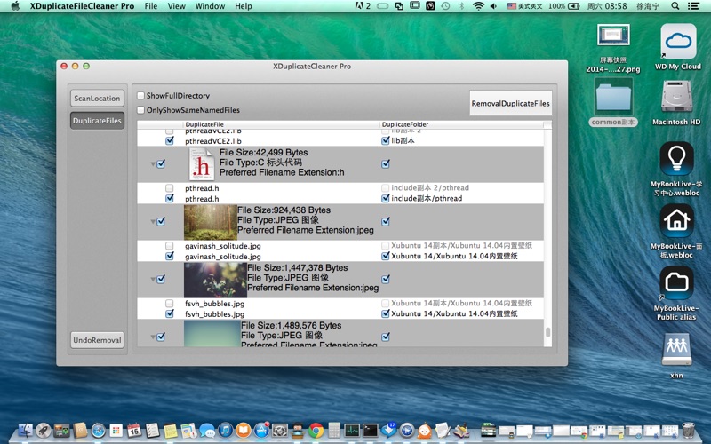Open the Help menu
711x444 pixels.
[x=243, y=6]
